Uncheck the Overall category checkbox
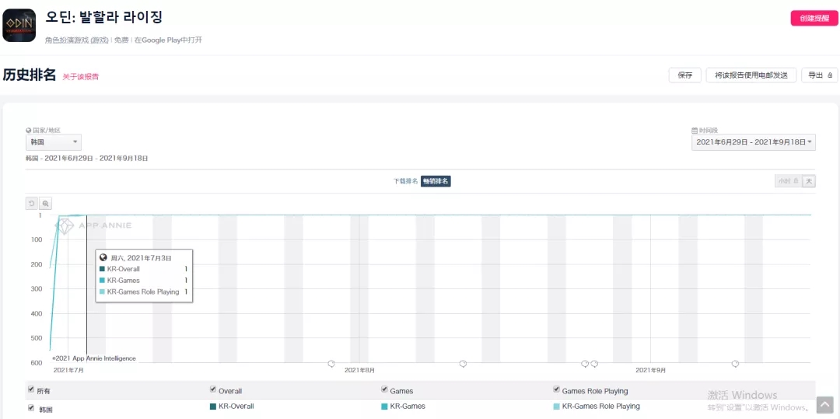Viewport: 840px width, 419px height. [x=213, y=389]
